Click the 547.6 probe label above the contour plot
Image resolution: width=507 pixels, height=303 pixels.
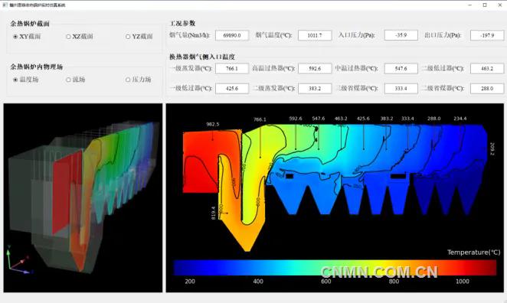319,119
